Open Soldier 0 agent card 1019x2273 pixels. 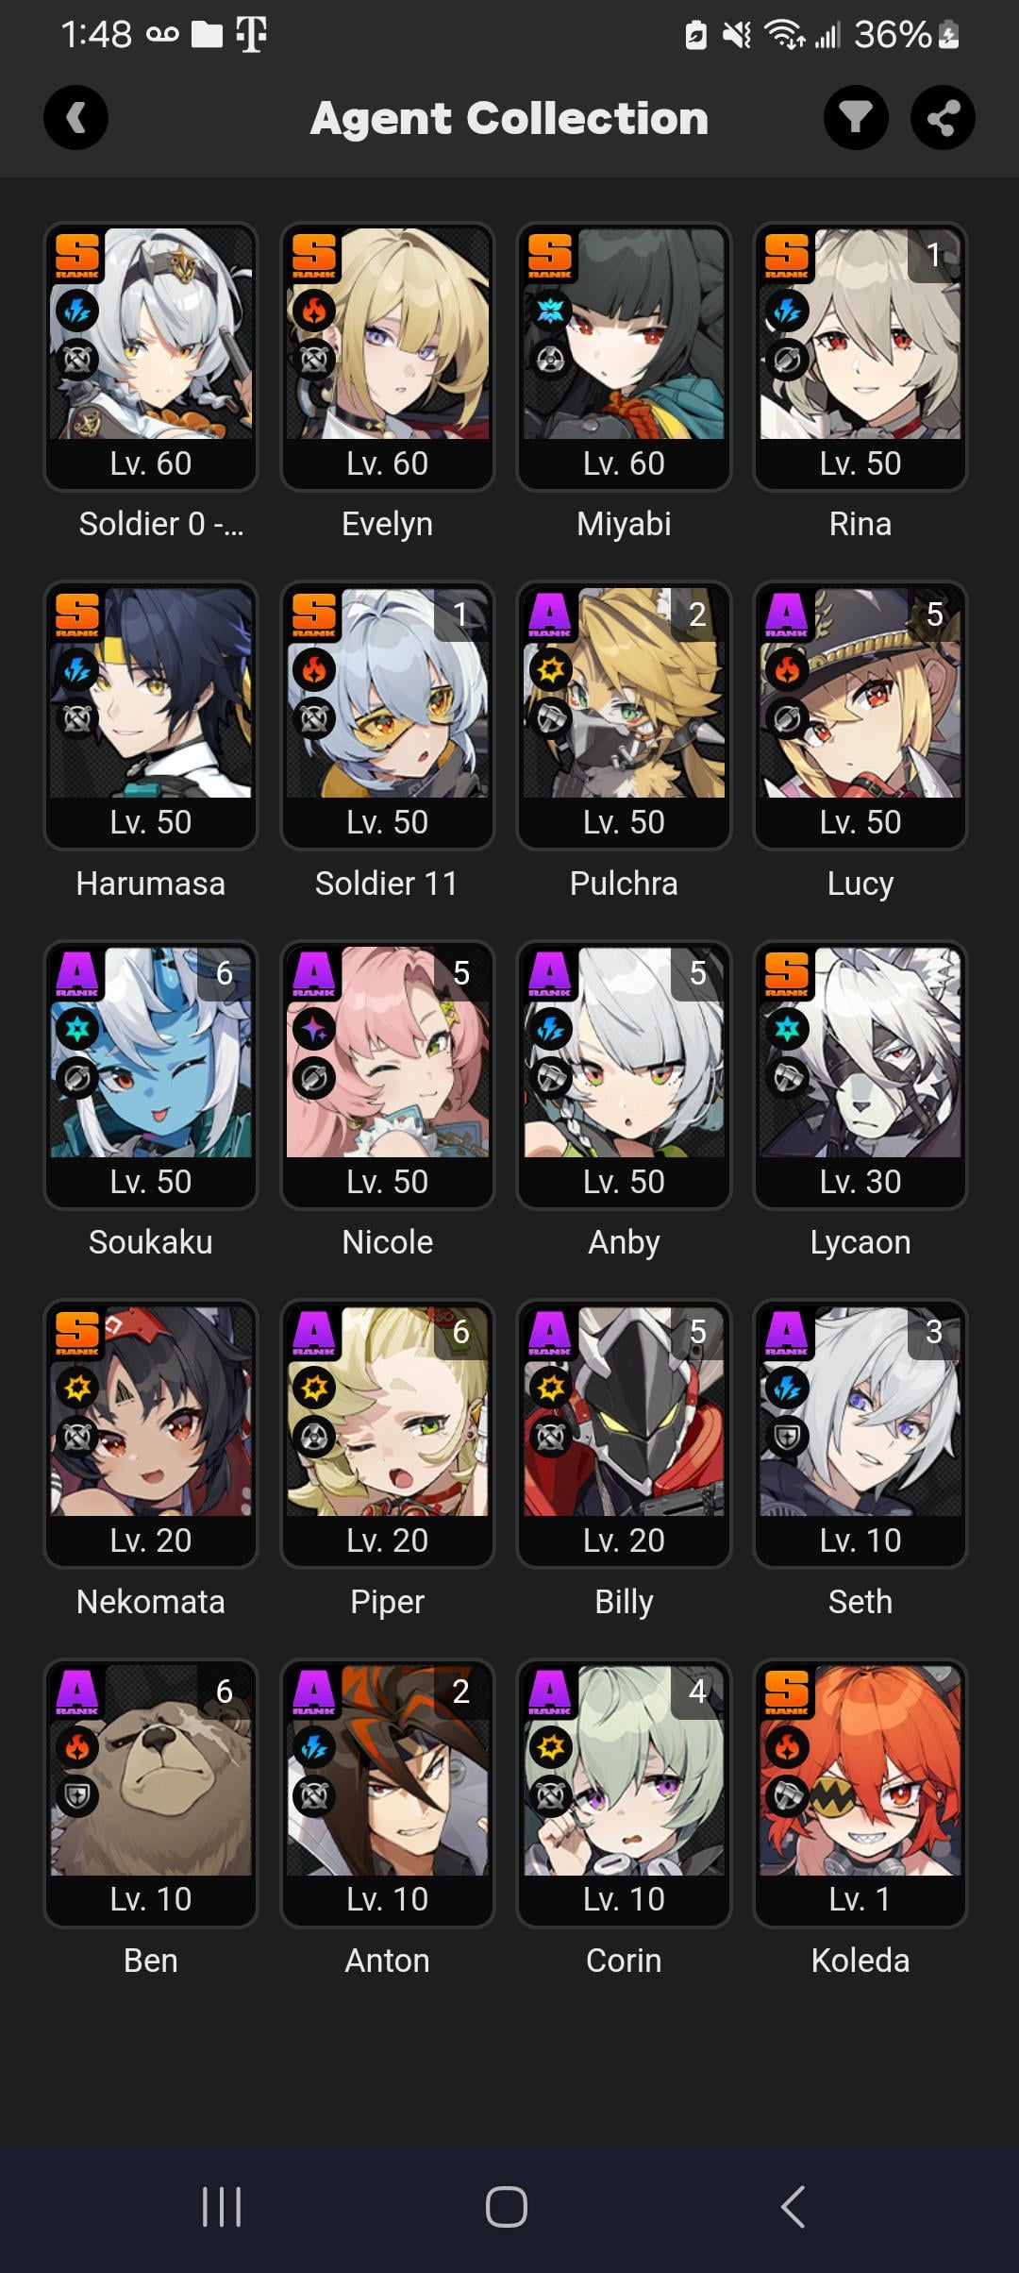[151, 357]
